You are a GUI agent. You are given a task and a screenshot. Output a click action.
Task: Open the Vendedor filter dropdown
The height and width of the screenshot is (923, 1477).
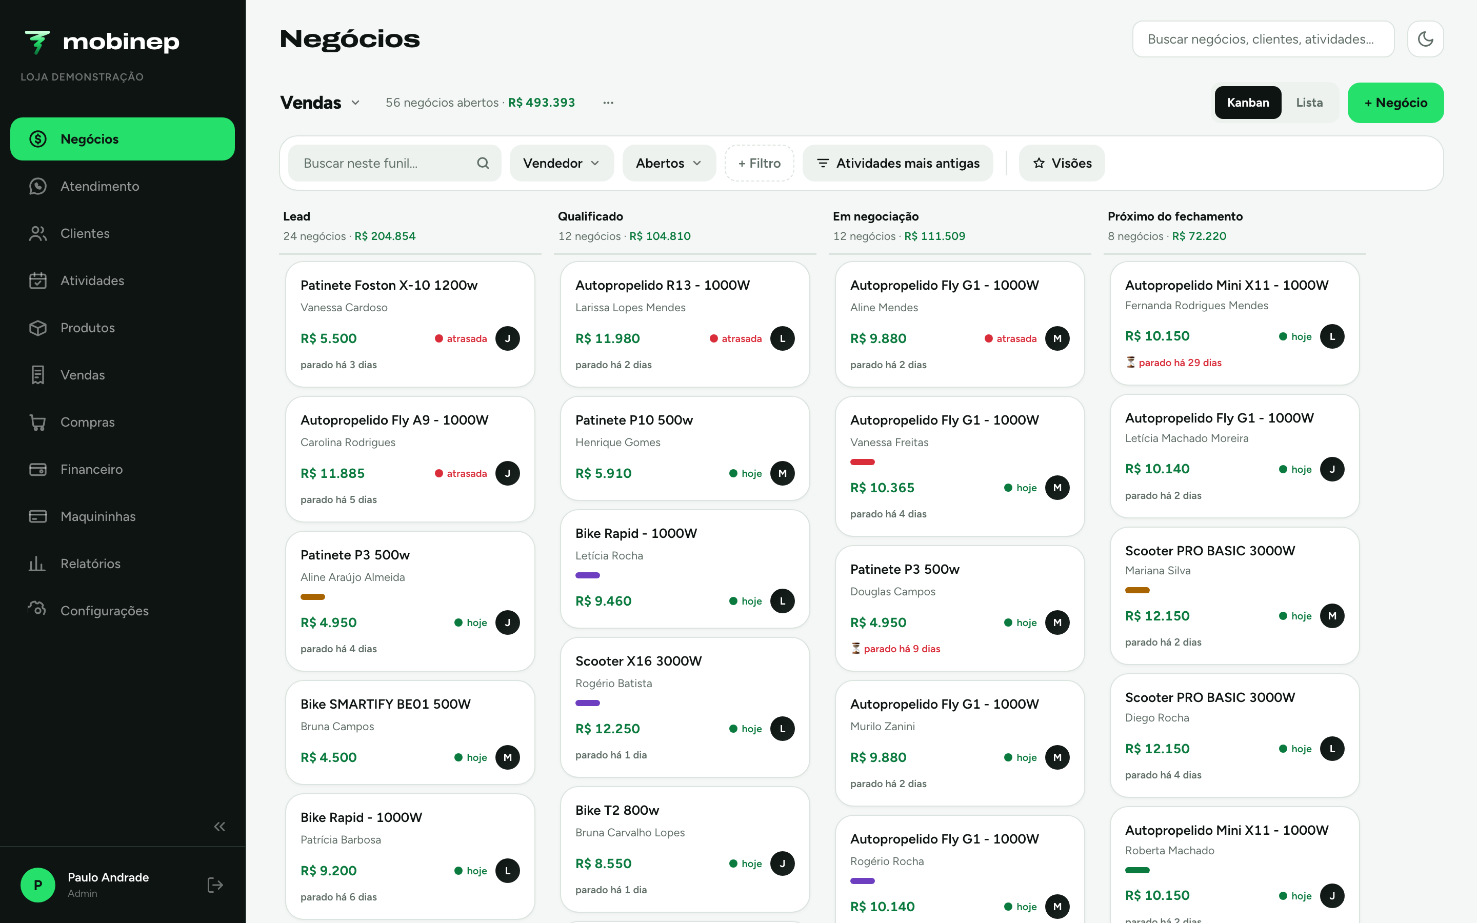click(x=562, y=163)
